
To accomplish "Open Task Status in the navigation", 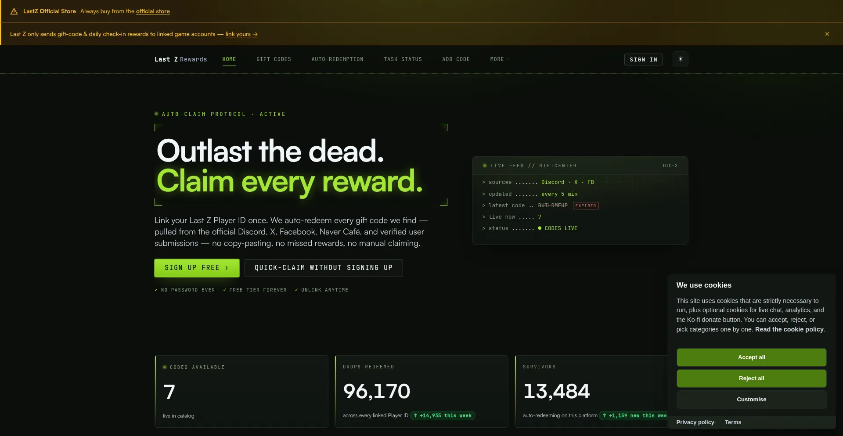I will [x=403, y=59].
